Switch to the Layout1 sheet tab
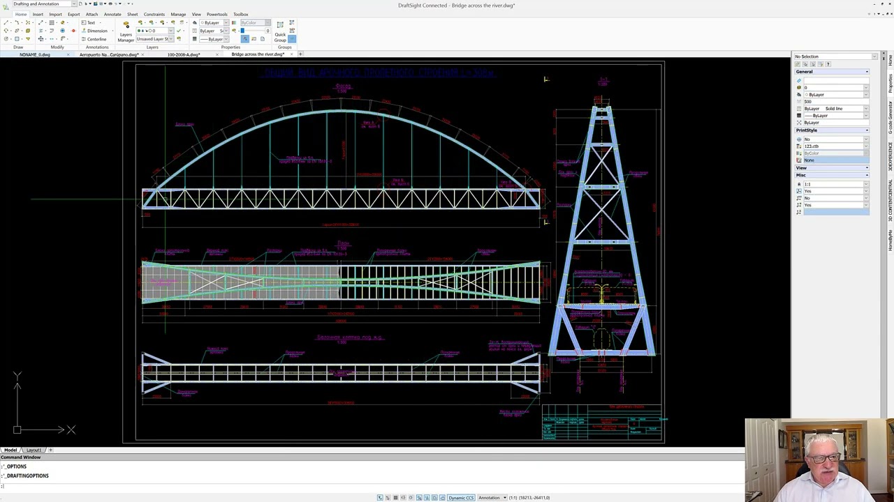The image size is (894, 502). [34, 450]
